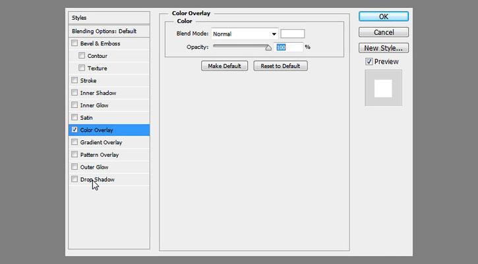Open the overlay color swatch picker
The image size is (478, 264).
(x=292, y=34)
